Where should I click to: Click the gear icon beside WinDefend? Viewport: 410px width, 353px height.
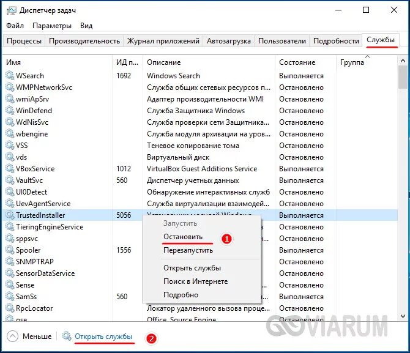click(10, 110)
